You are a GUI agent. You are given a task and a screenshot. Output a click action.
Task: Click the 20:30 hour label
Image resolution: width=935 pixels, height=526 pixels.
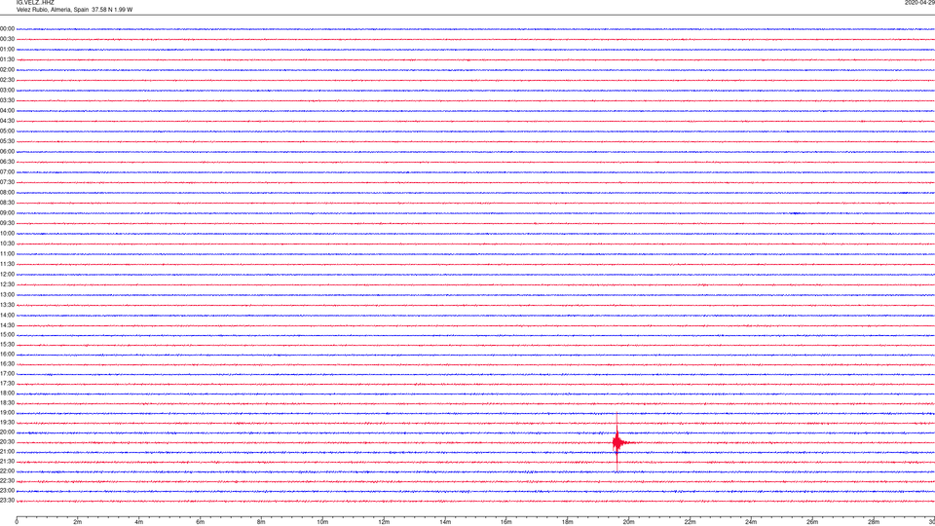(x=7, y=442)
